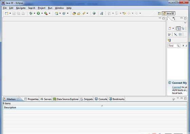Click the green Run icon

click(38, 13)
